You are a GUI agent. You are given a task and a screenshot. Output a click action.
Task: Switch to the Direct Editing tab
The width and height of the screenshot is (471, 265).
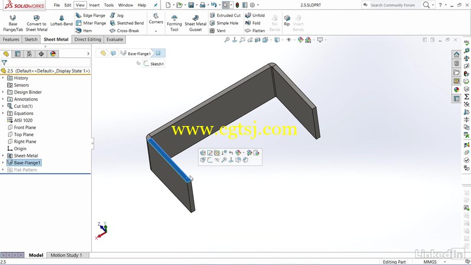(x=88, y=39)
